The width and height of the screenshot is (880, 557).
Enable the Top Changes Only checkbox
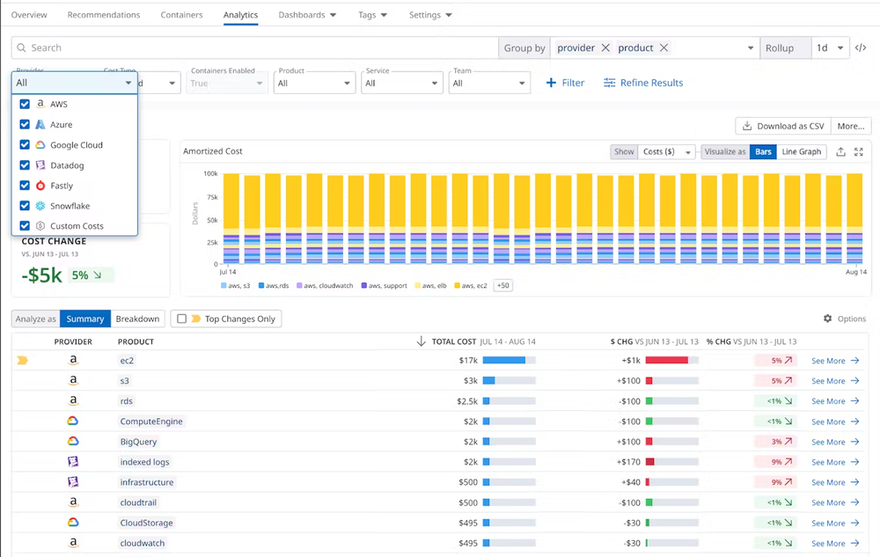click(184, 319)
